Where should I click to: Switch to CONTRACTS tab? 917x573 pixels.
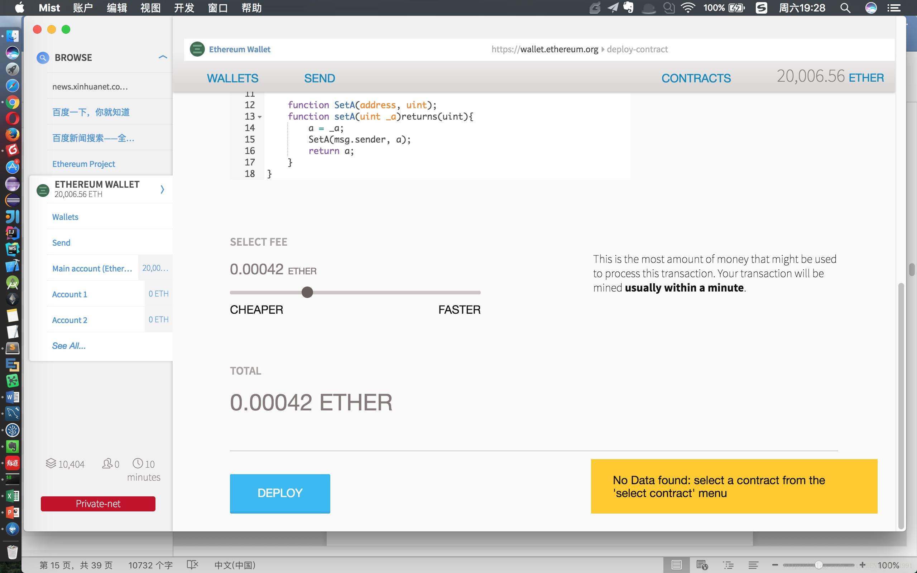[696, 78]
